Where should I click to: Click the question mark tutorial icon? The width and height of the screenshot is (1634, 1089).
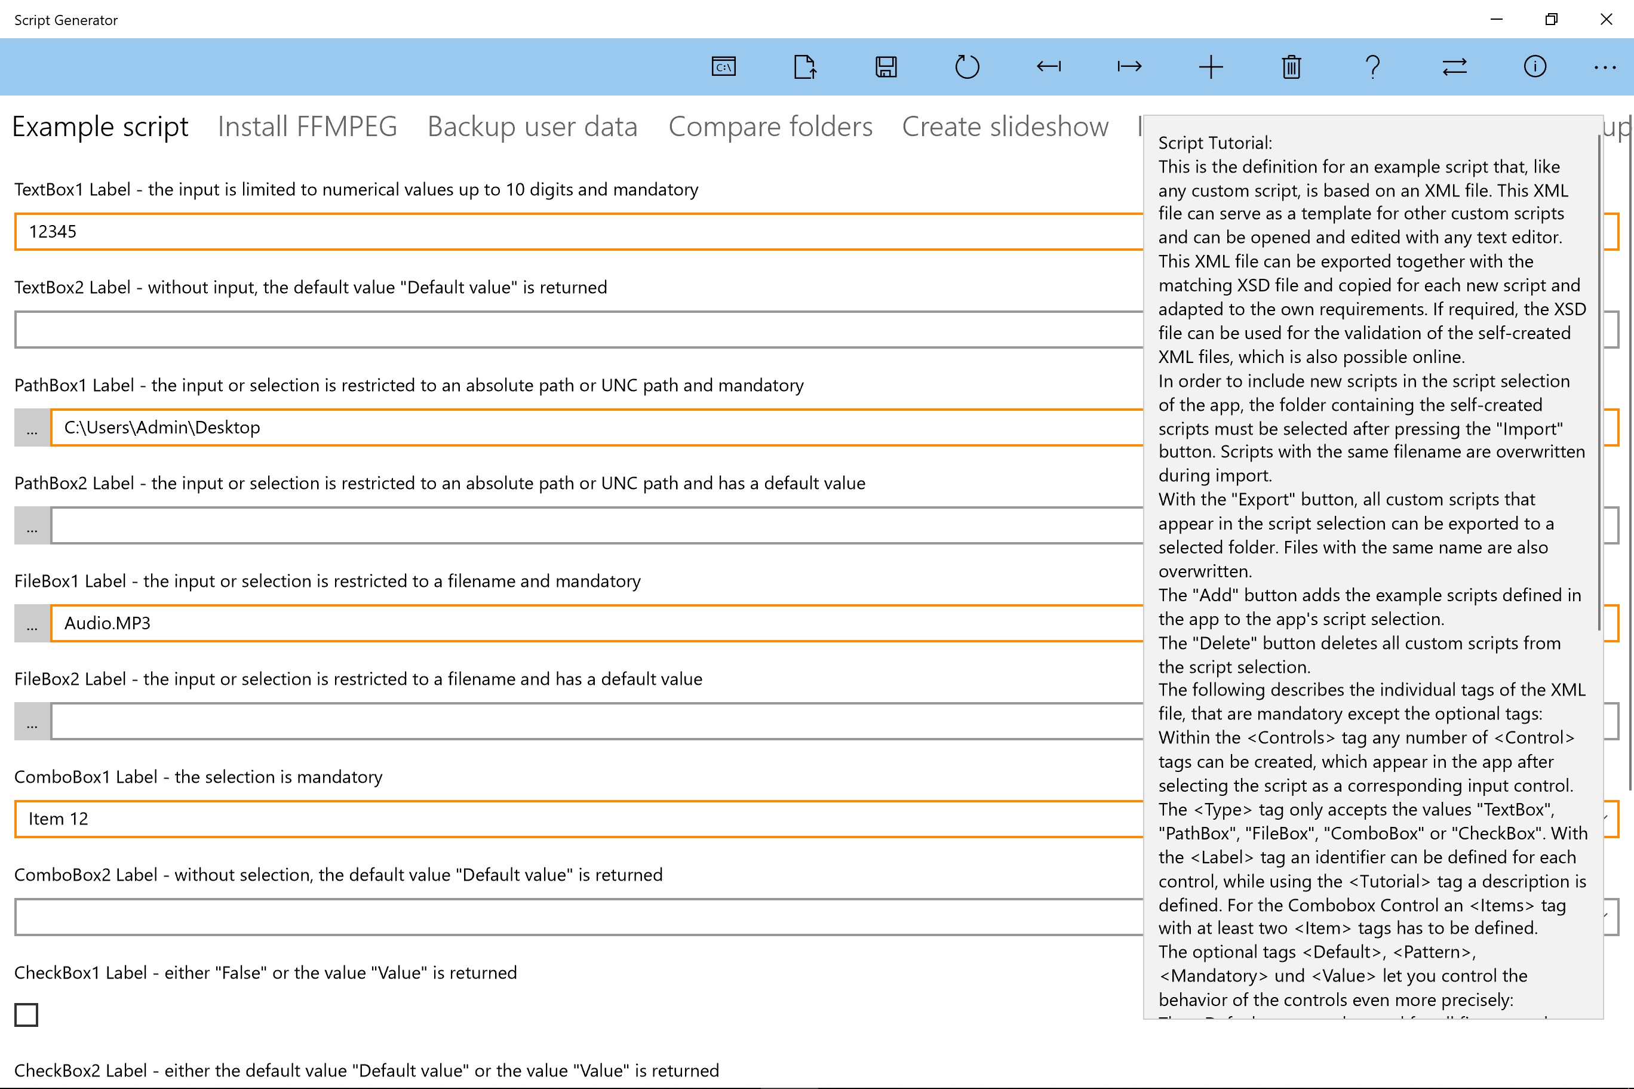[x=1372, y=67]
